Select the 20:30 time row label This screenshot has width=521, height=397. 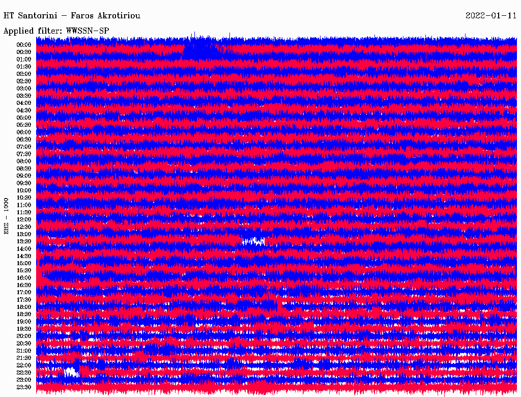coord(24,344)
